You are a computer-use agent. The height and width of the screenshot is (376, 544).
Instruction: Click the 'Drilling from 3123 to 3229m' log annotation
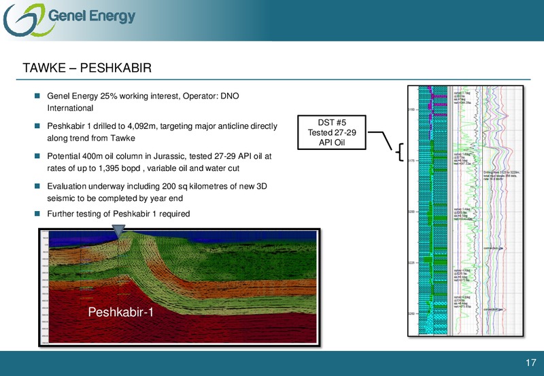click(501, 176)
